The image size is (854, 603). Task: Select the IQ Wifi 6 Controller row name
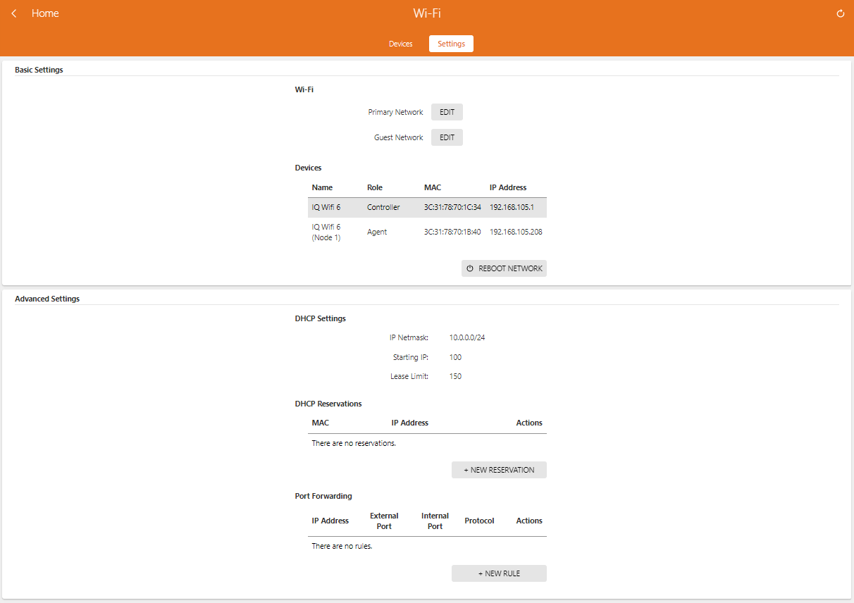click(326, 207)
